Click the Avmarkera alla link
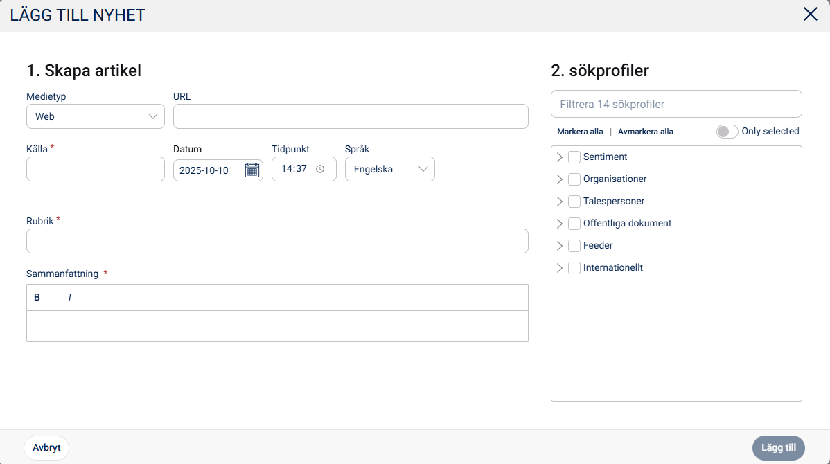Viewport: 830px width, 464px height. pos(645,132)
